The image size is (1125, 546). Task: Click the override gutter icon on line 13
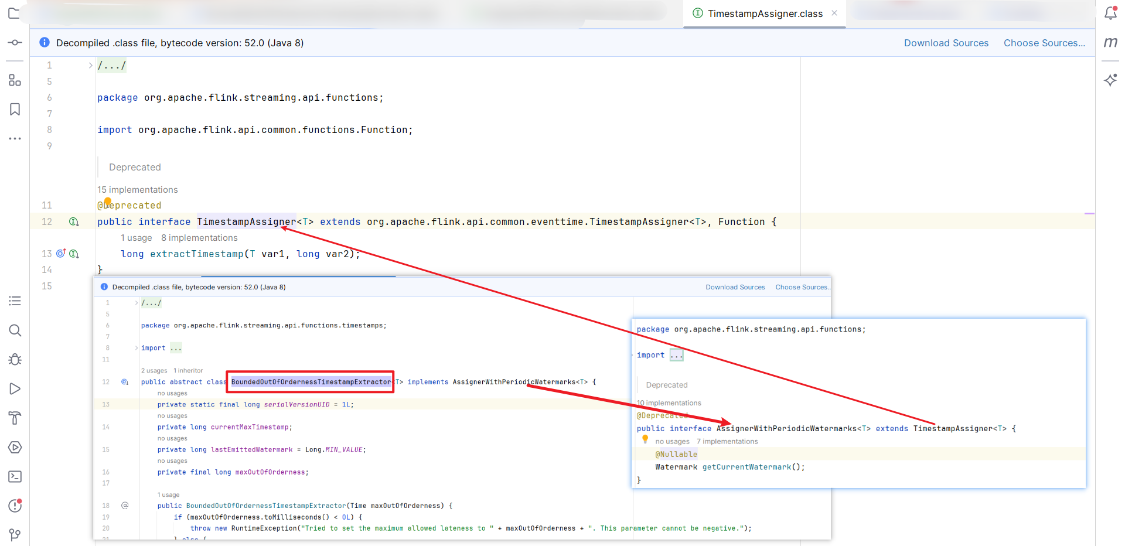point(61,254)
